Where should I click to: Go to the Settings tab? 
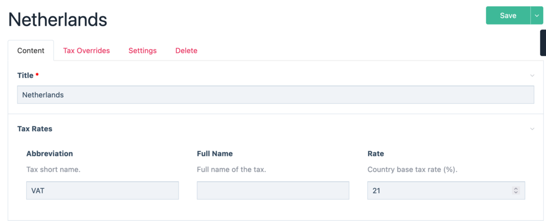[143, 51]
